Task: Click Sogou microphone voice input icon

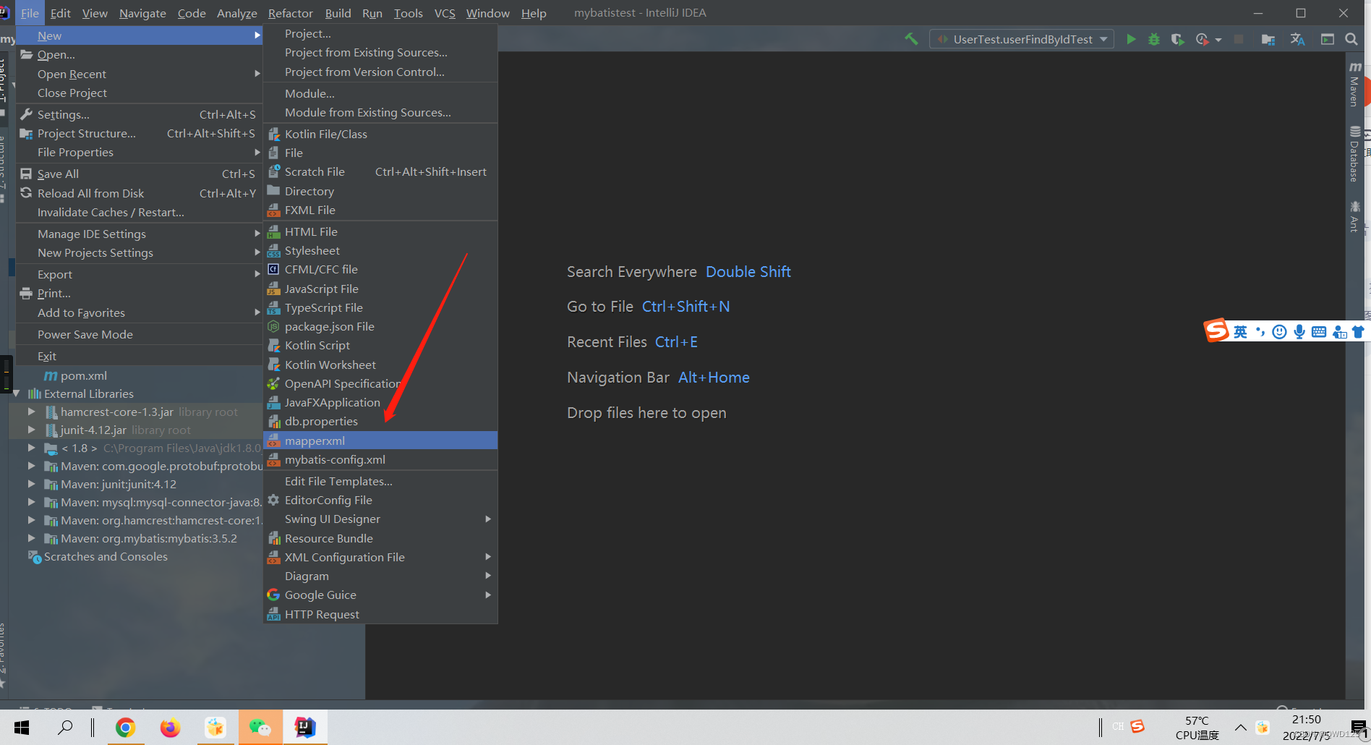Action: click(x=1299, y=331)
